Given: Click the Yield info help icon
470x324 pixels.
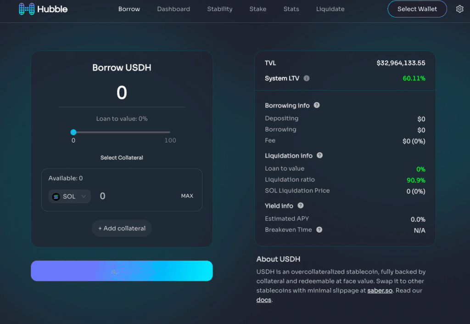Looking at the screenshot, I should tap(300, 205).
